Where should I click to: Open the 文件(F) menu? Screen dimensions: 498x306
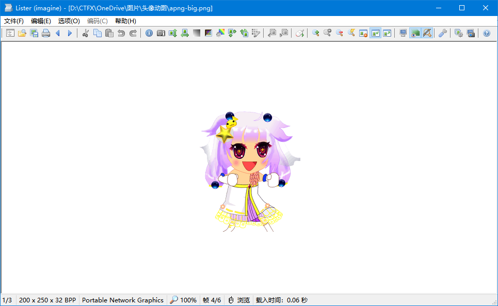point(14,21)
